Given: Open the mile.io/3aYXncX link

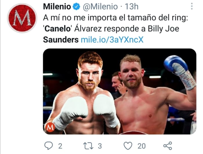Looking at the screenshot, I should [112, 40].
